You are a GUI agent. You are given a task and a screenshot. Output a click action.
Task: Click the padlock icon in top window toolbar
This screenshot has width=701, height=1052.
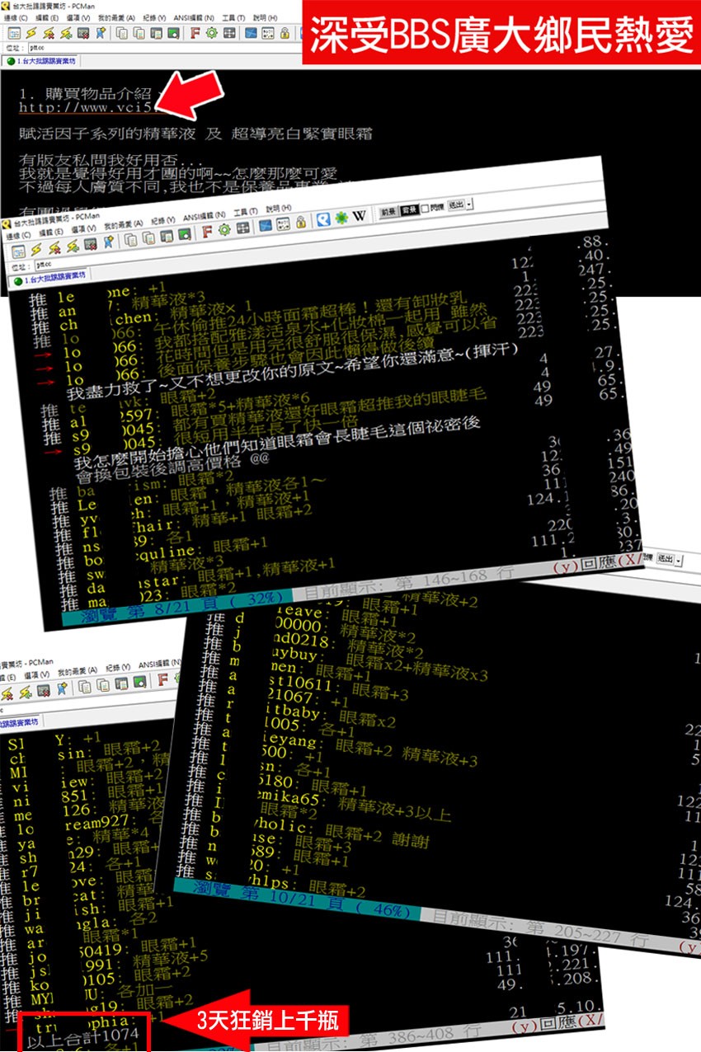[285, 34]
